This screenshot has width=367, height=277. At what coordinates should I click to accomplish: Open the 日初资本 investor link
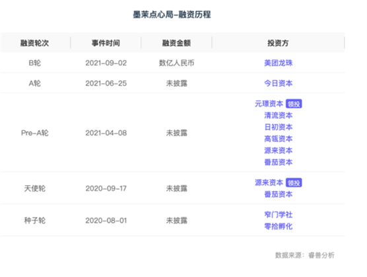(x=279, y=127)
